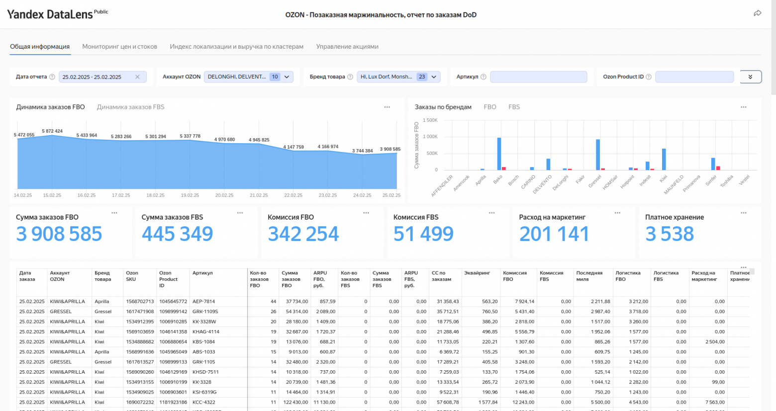
Task: Focus the Ozon Product ID input field
Action: [694, 77]
